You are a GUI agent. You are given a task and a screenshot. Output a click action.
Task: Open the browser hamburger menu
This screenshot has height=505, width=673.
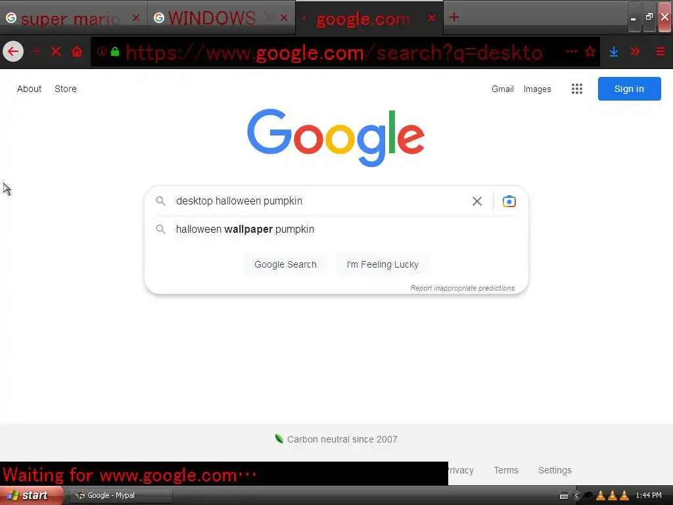click(x=660, y=51)
